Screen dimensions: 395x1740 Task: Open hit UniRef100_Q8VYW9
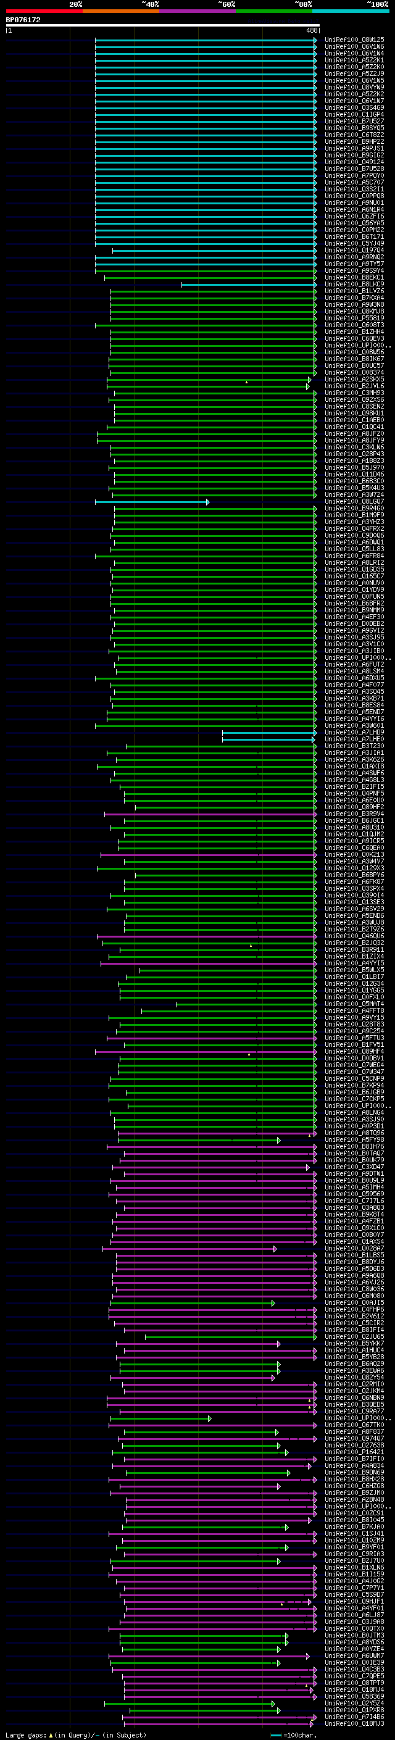pos(354,87)
